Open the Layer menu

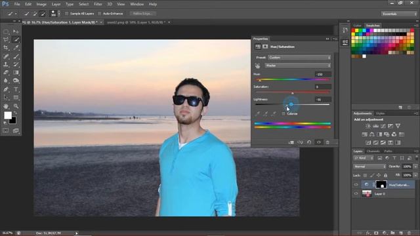(56, 5)
